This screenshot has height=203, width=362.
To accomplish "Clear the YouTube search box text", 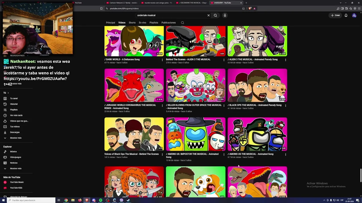I will (208, 15).
